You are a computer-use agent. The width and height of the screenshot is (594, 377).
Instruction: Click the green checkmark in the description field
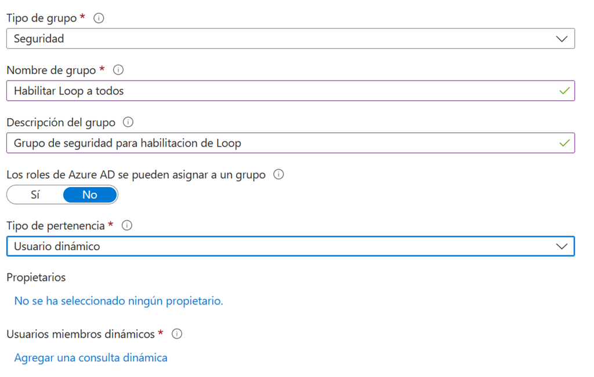pyautogui.click(x=564, y=143)
